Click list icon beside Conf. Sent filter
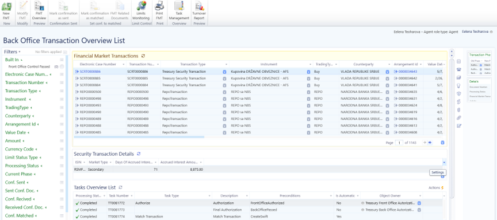 [62, 182]
